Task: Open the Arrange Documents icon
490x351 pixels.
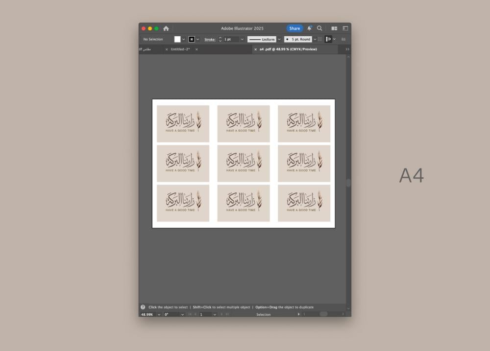Action: [334, 28]
